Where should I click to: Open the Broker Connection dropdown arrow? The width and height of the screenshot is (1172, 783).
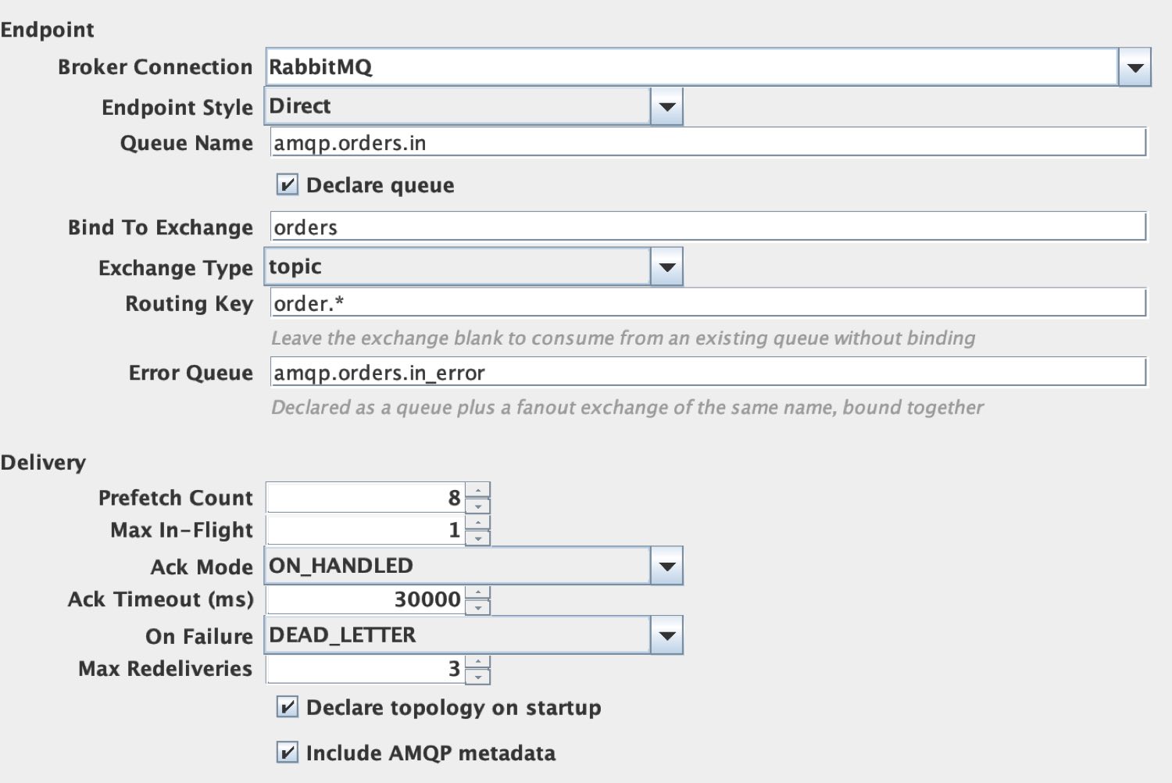1134,67
